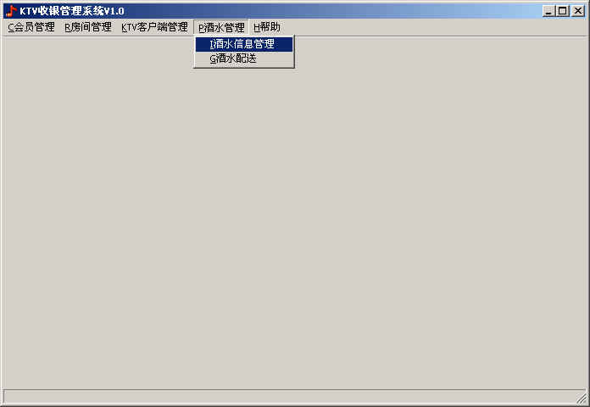Close the KTV收银管理系统V1.0 window

[x=577, y=11]
